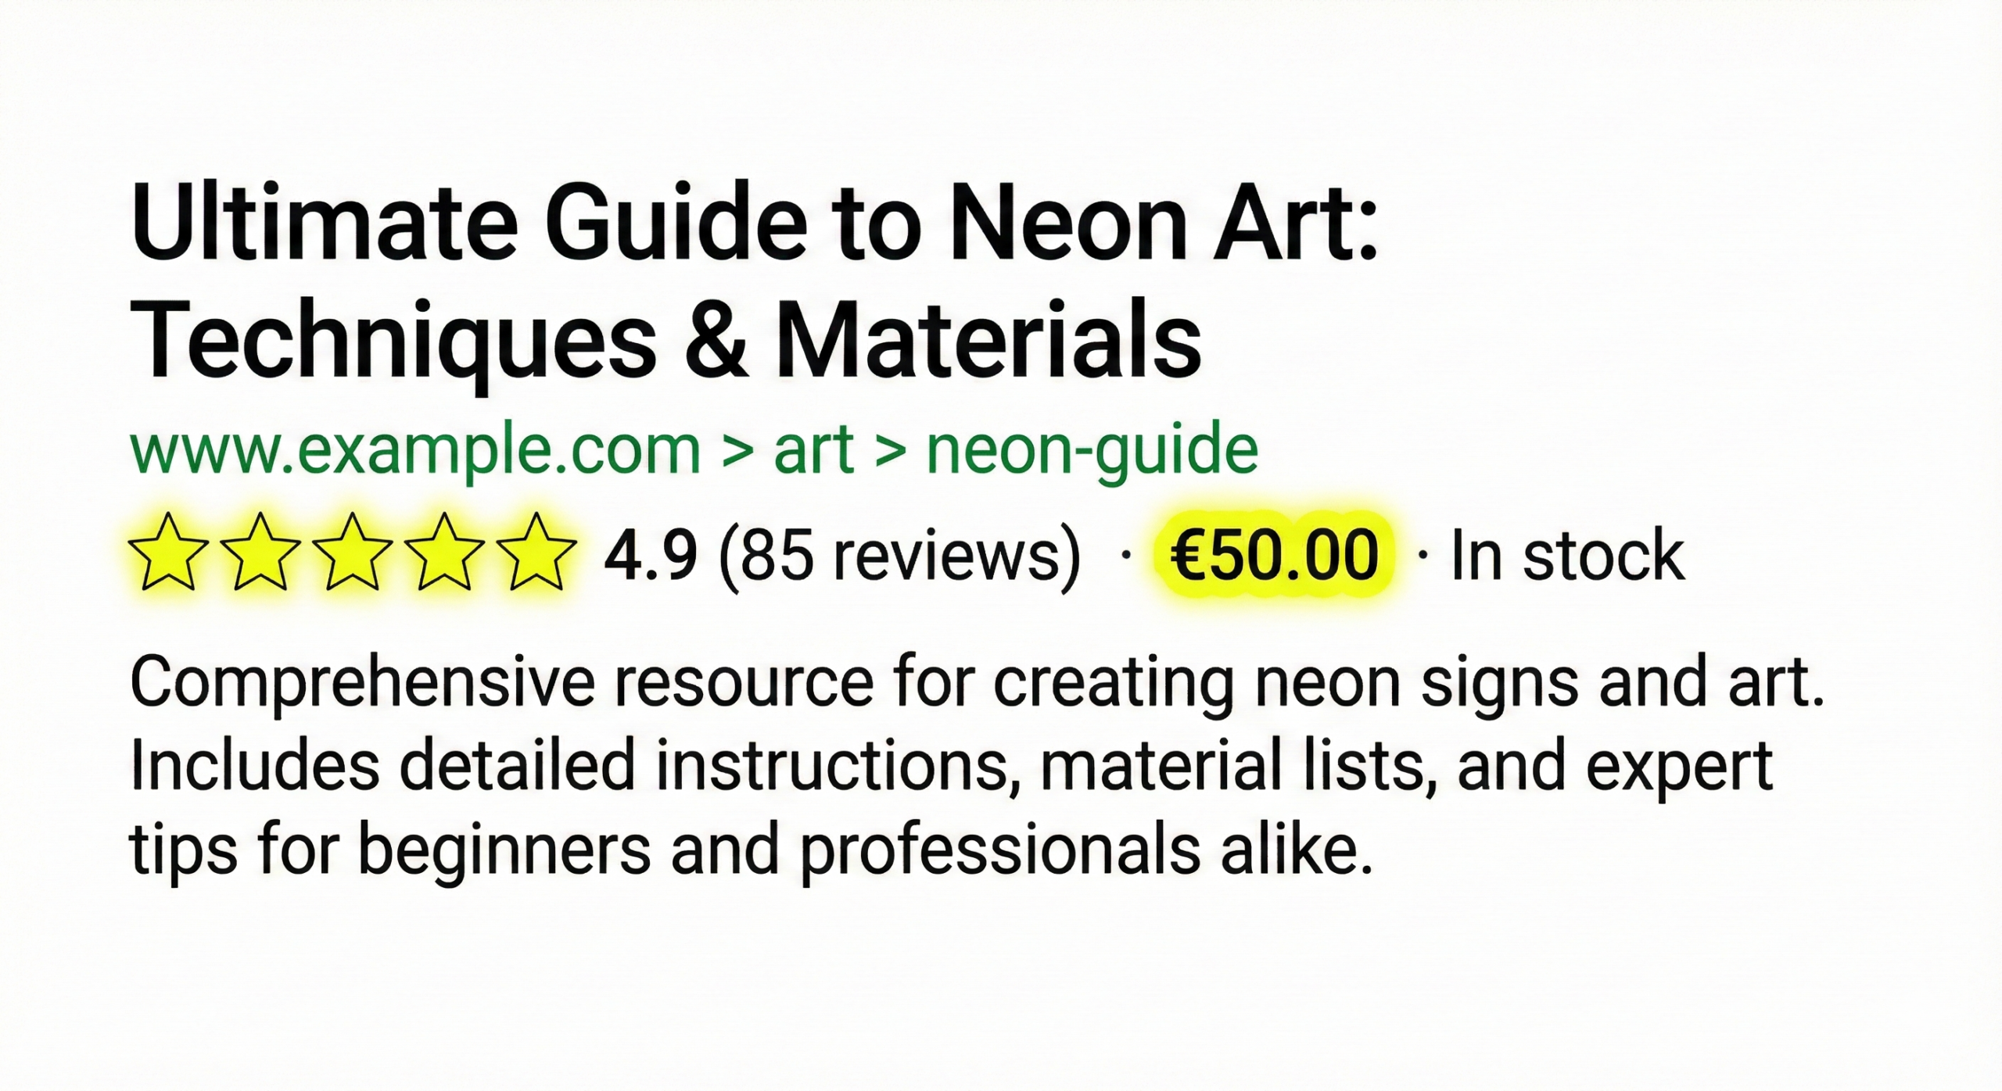Click the "Techniques & Materials" title line

pyautogui.click(x=666, y=342)
